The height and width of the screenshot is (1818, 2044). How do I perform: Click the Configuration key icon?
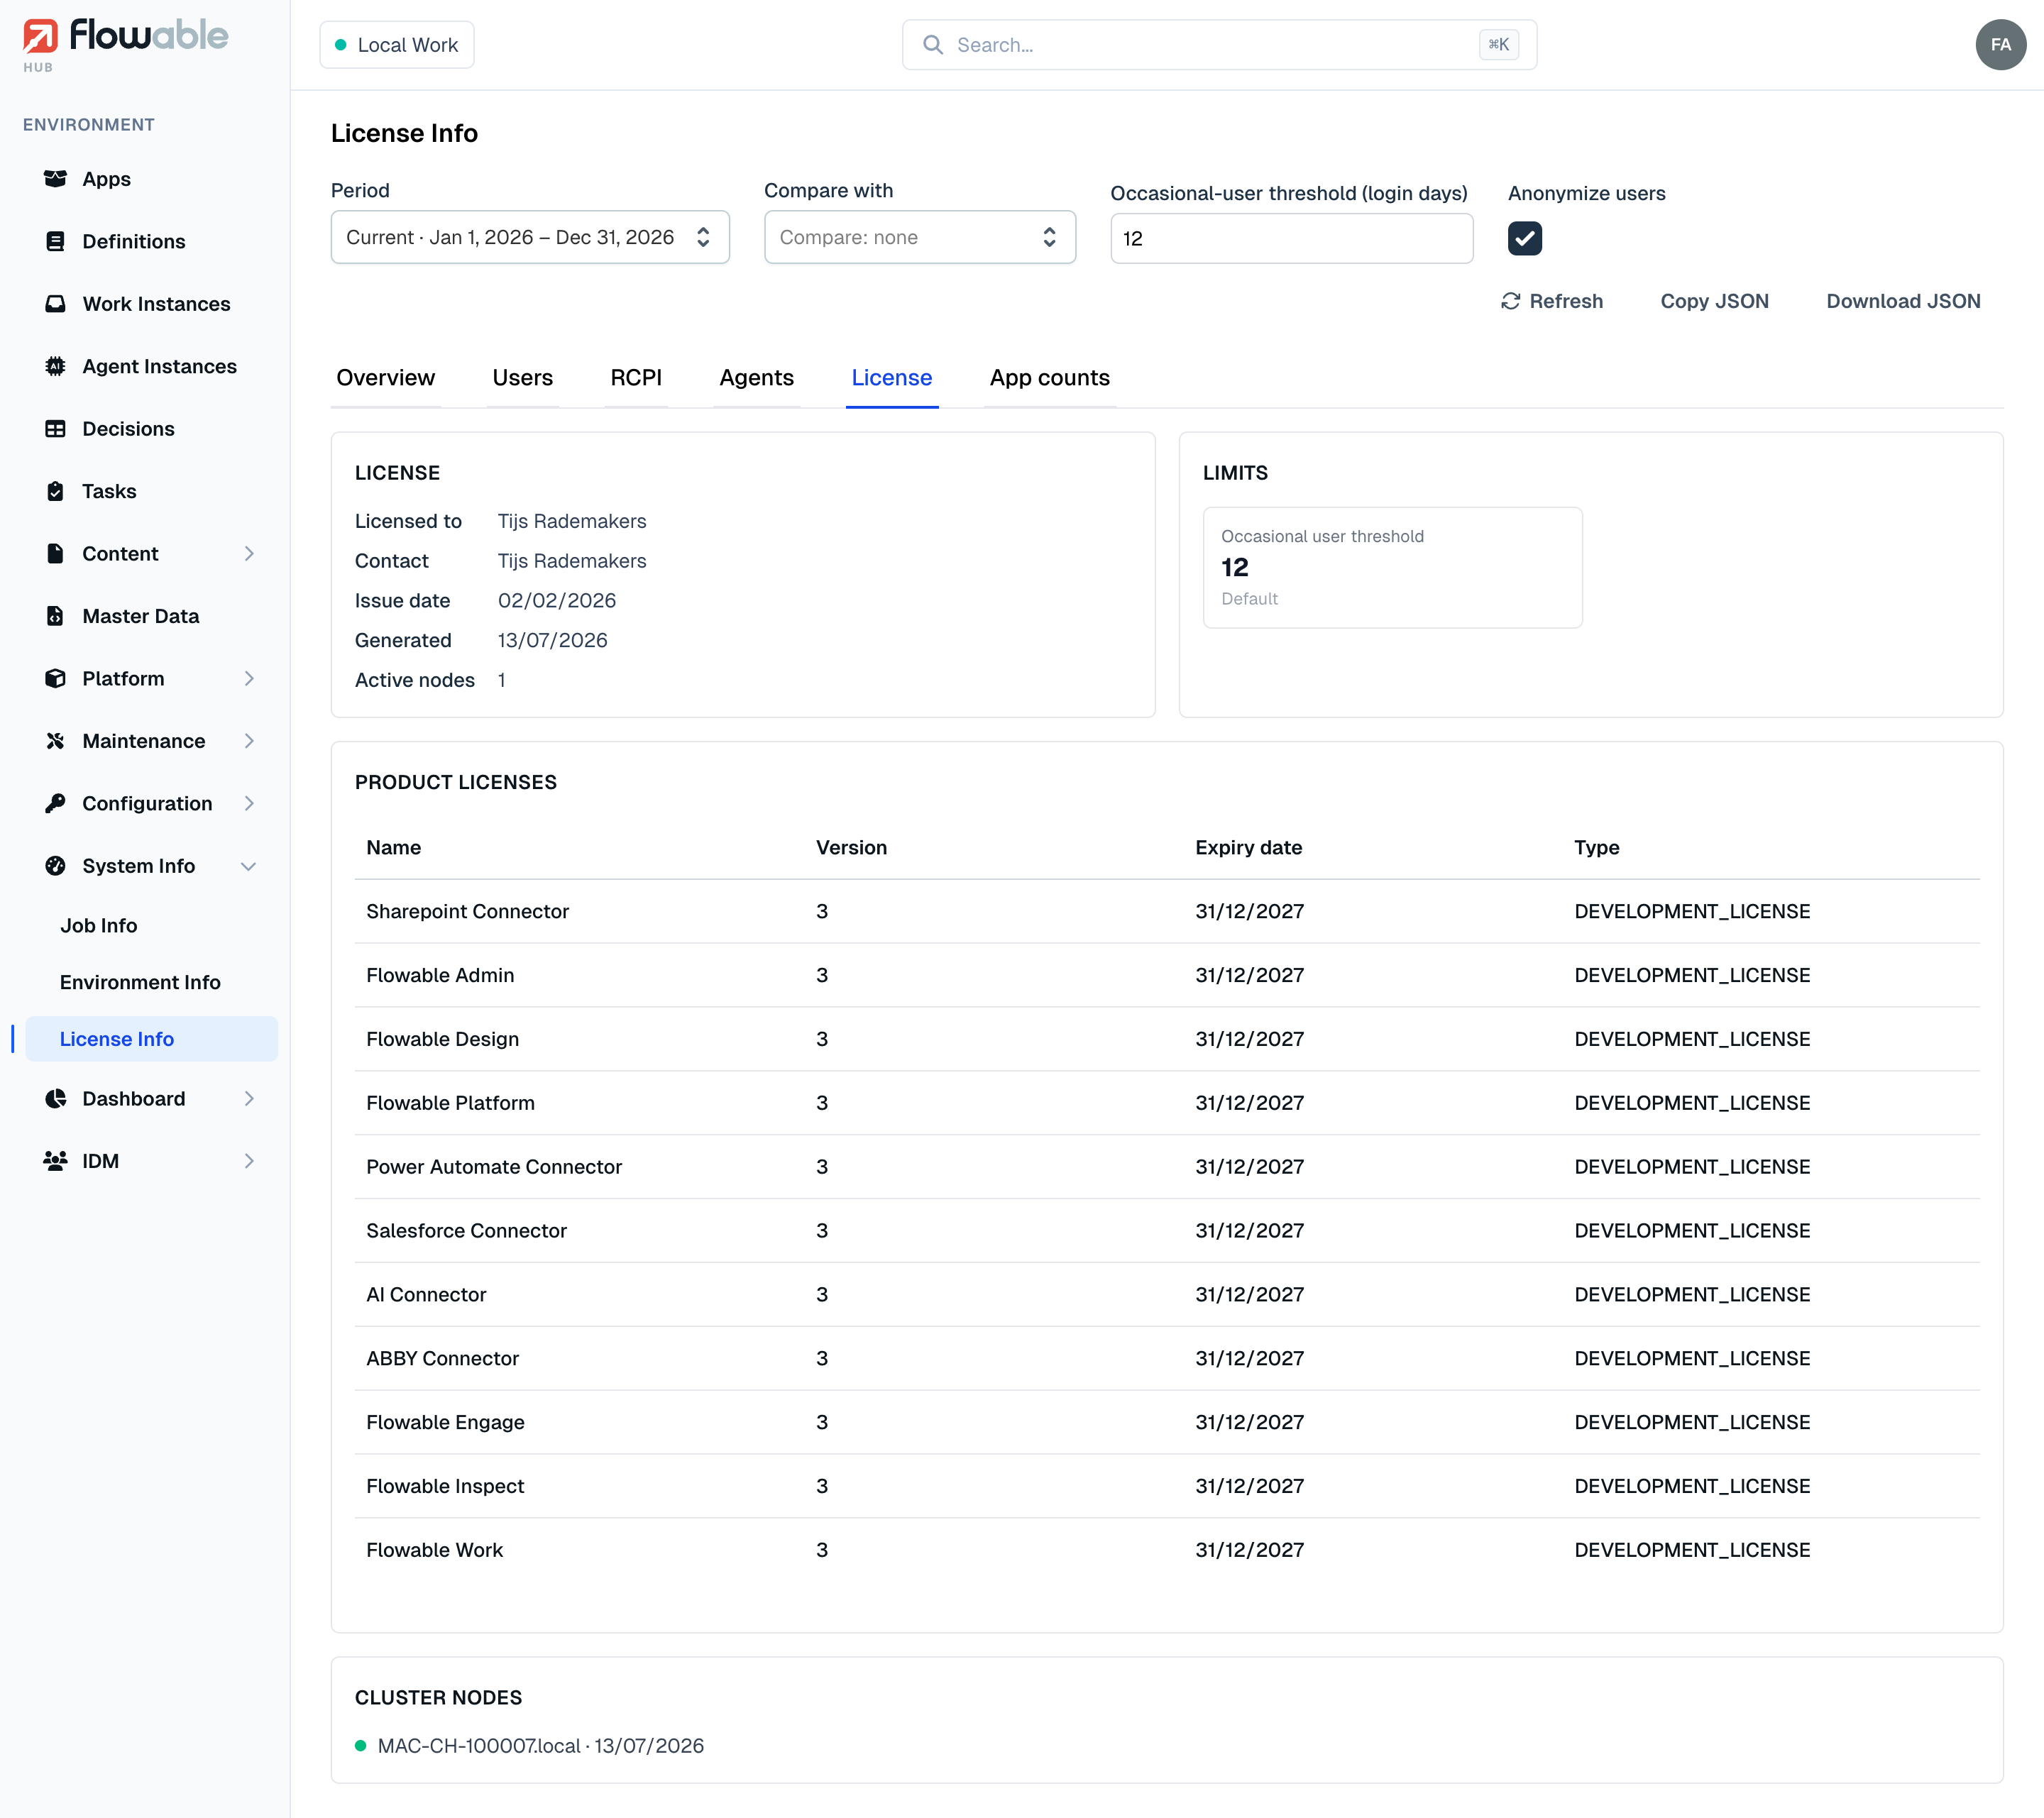(55, 804)
